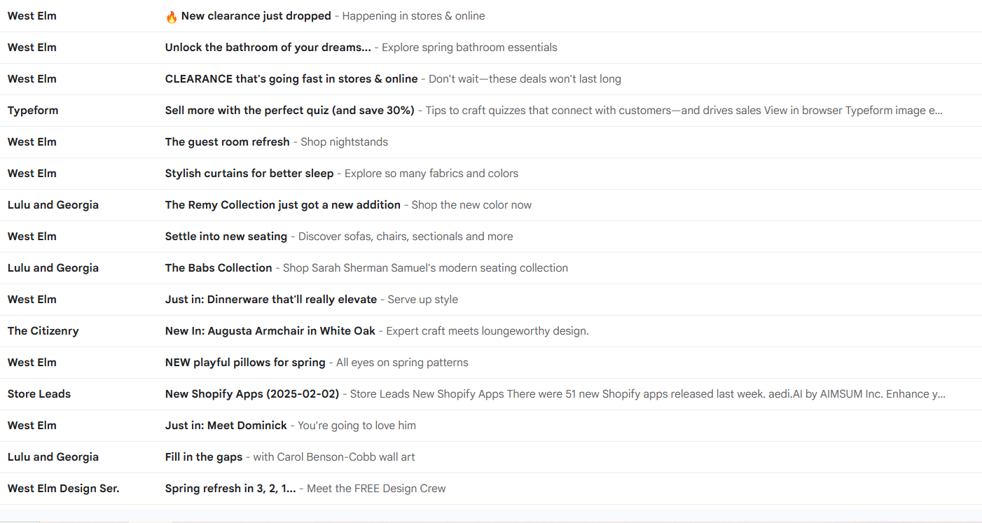The height and width of the screenshot is (523, 982).
Task: Click West Elm sender on playful pillows row
Action: [x=32, y=363]
